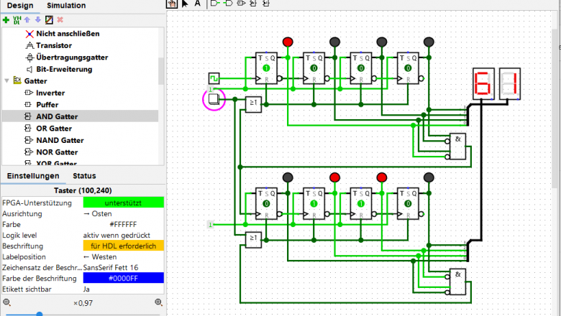Open the Etikett sichtbar Ja dropdown
Screen dimensions: 561x316
tap(123, 289)
